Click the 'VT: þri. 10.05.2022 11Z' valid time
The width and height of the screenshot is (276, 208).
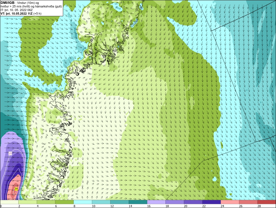pos(17,14)
